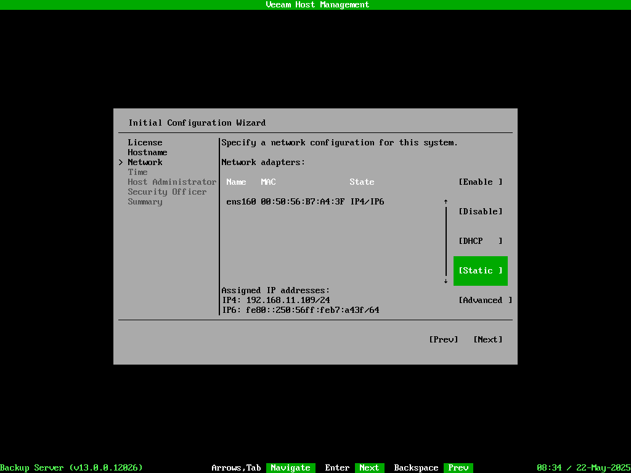The height and width of the screenshot is (473, 631).
Task: Click the IP4/IP6 state value
Action: pos(367,201)
